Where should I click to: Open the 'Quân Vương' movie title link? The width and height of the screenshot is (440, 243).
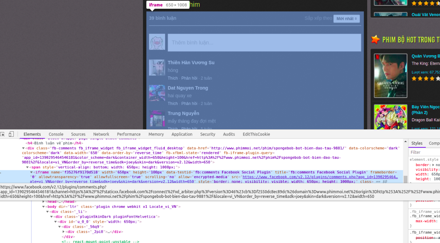[426, 56]
